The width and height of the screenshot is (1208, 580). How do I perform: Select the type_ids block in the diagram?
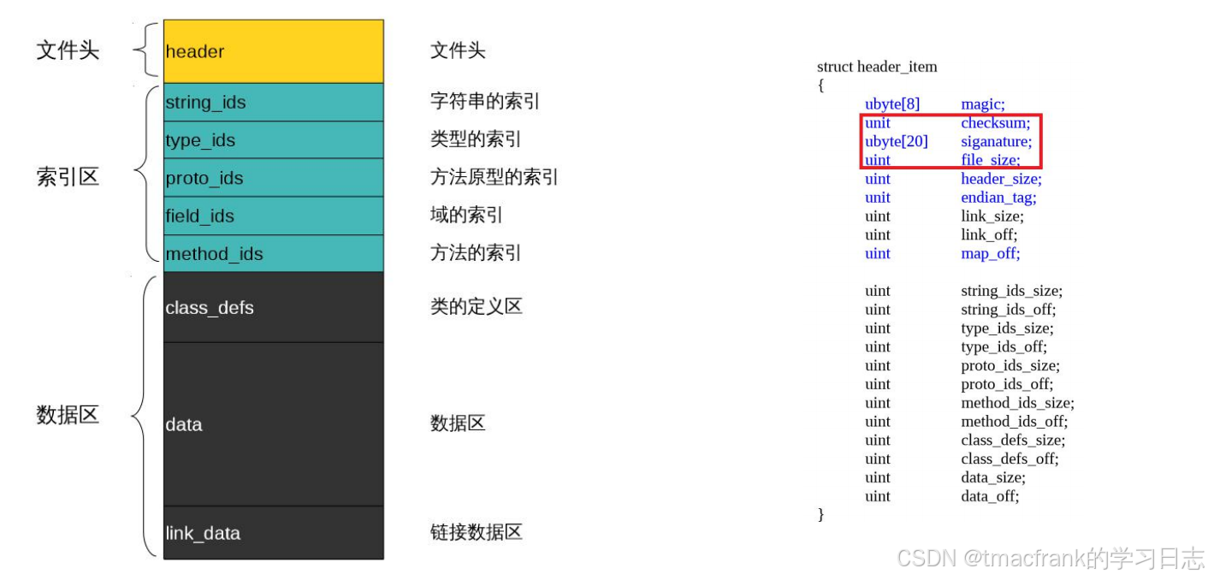pyautogui.click(x=274, y=140)
